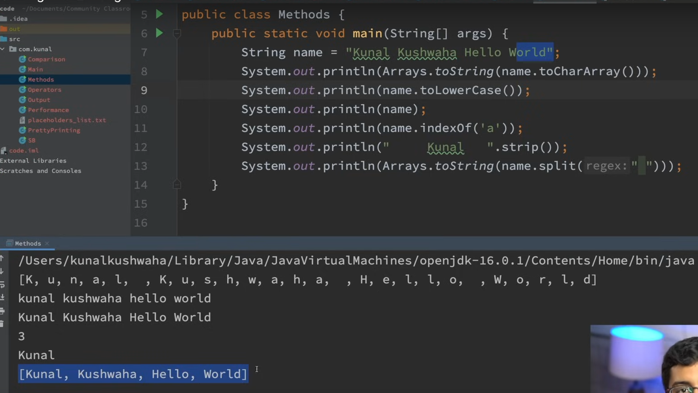Open the Operators class in project tree

click(x=44, y=90)
